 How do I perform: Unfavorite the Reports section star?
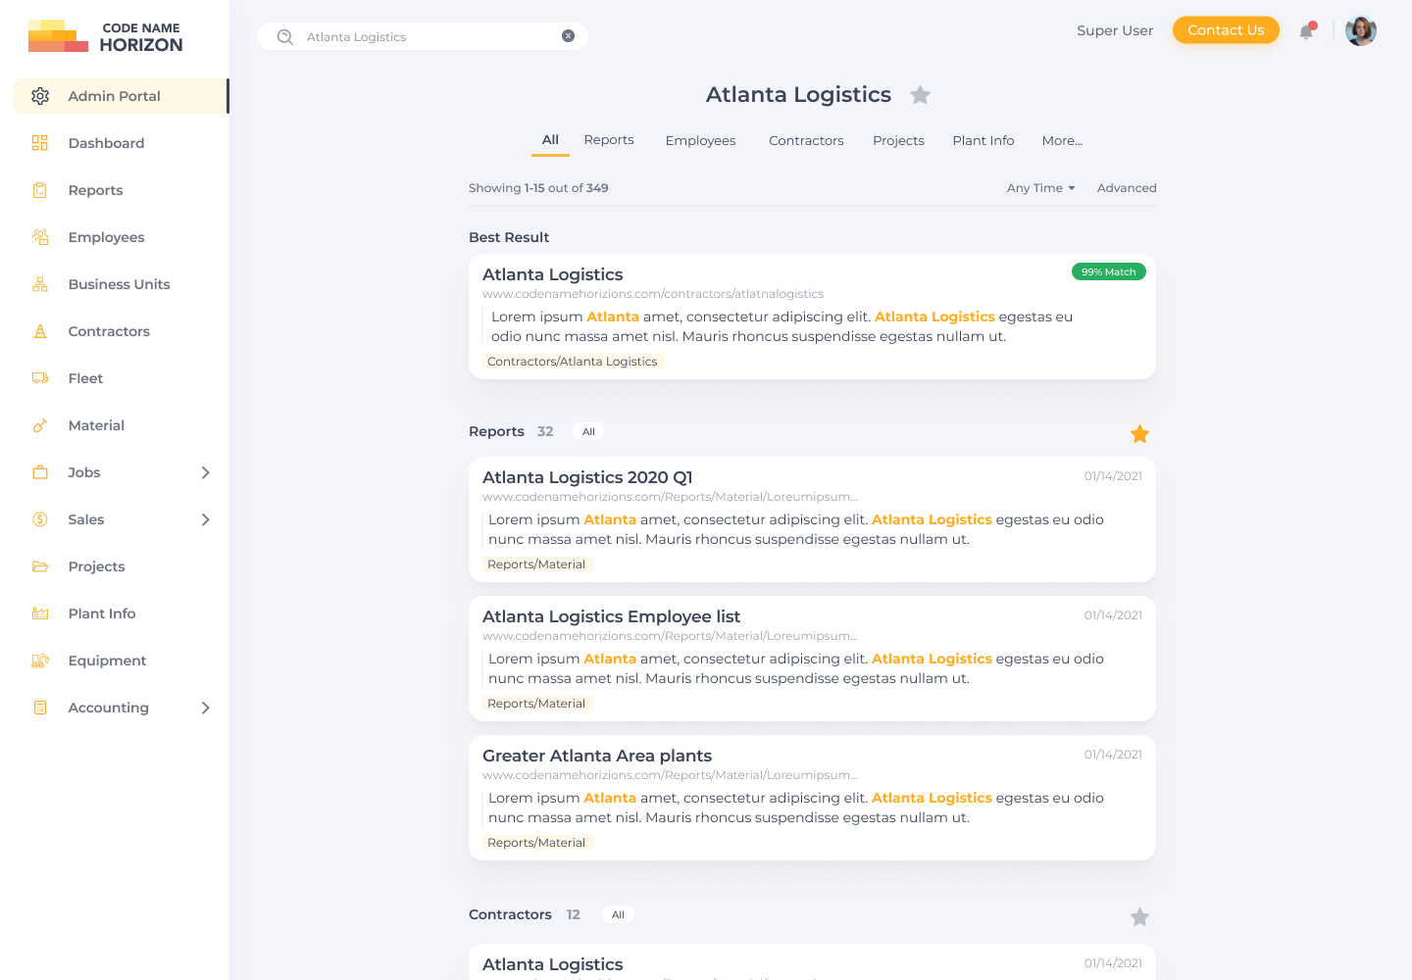pos(1139,434)
